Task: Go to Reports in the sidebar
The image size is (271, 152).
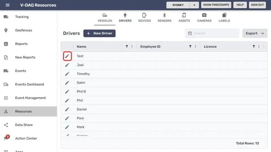Action: (x=28, y=44)
